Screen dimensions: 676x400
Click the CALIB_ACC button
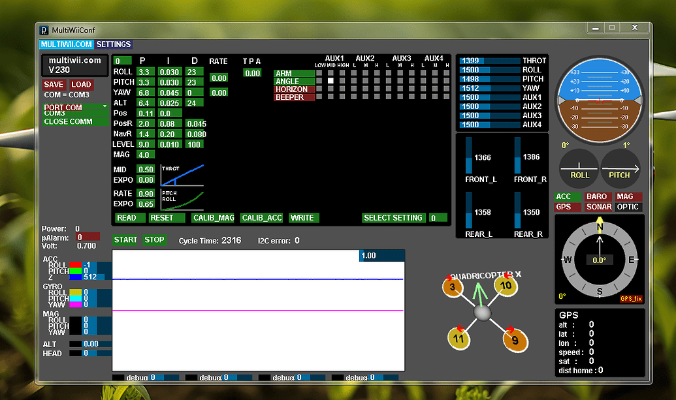[x=261, y=218]
